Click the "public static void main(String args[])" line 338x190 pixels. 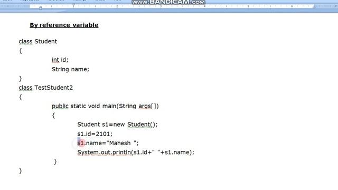point(105,106)
